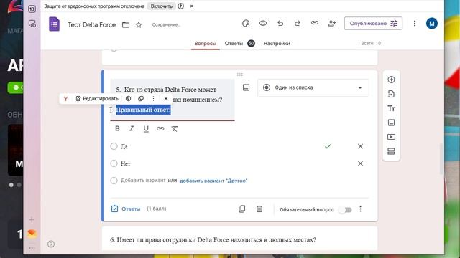Click the Да correct answer checkmark
Viewport: 460px width, 258px height.
[328, 146]
